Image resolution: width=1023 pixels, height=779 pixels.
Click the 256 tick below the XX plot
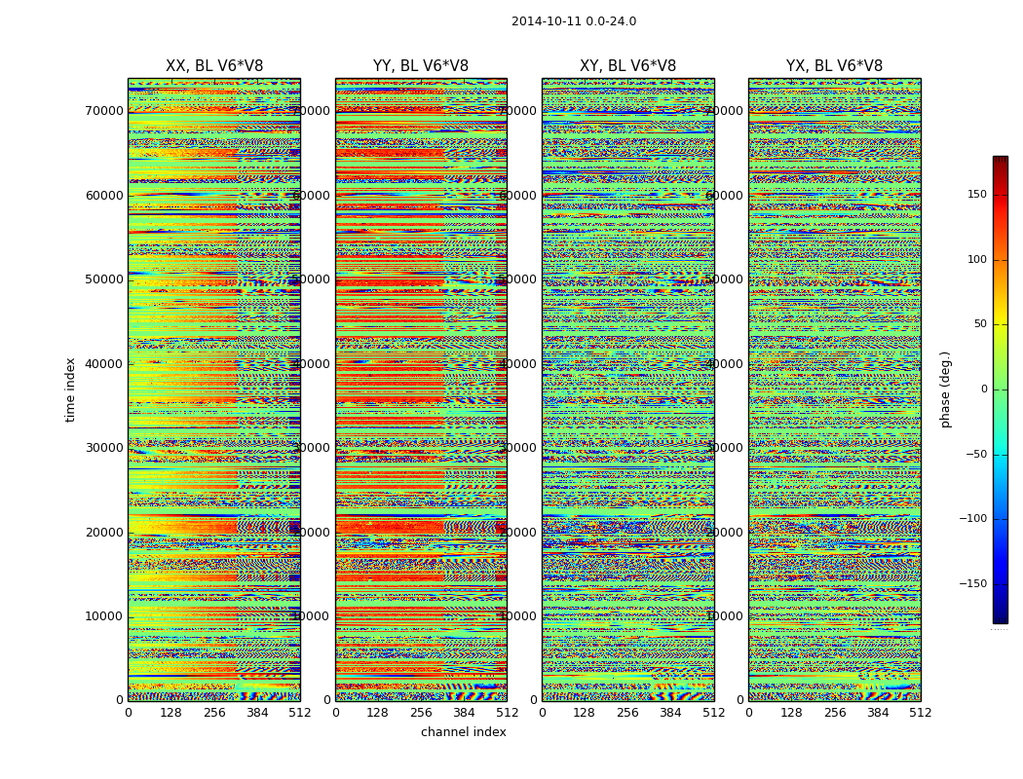[x=214, y=713]
